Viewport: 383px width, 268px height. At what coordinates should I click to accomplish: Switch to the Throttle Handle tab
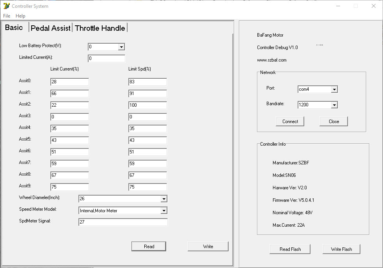tap(100, 28)
